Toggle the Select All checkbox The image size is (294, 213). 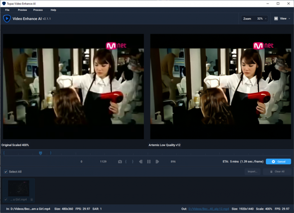click(6, 172)
